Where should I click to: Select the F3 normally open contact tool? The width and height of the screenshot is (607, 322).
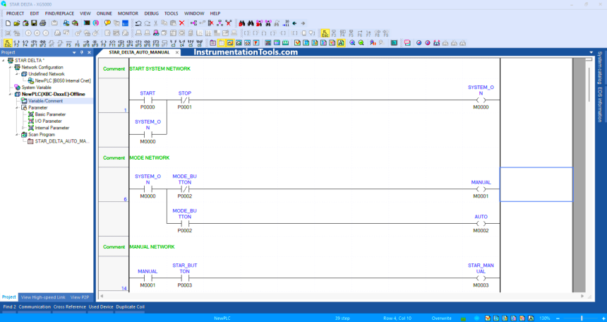coord(16,43)
